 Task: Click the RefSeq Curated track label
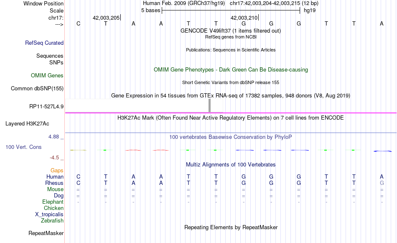(44, 43)
